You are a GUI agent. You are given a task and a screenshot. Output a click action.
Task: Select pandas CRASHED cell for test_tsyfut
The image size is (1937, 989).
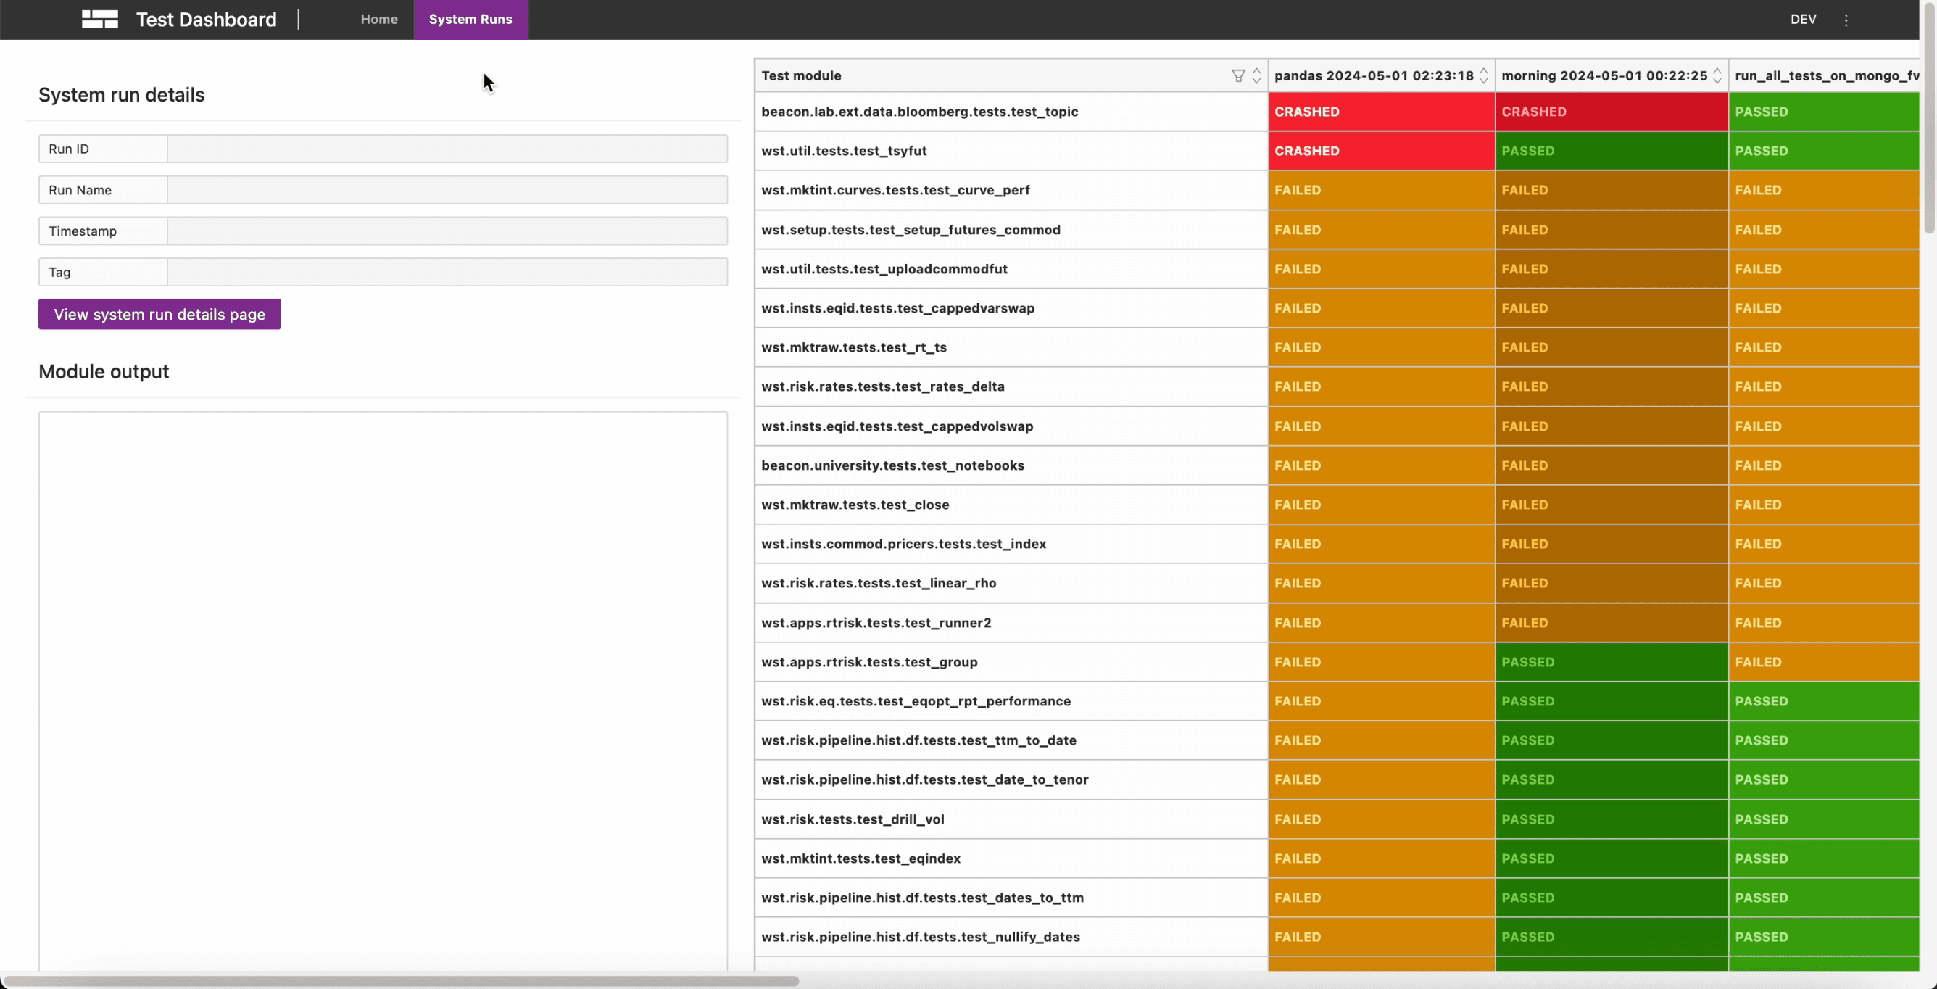tap(1380, 151)
